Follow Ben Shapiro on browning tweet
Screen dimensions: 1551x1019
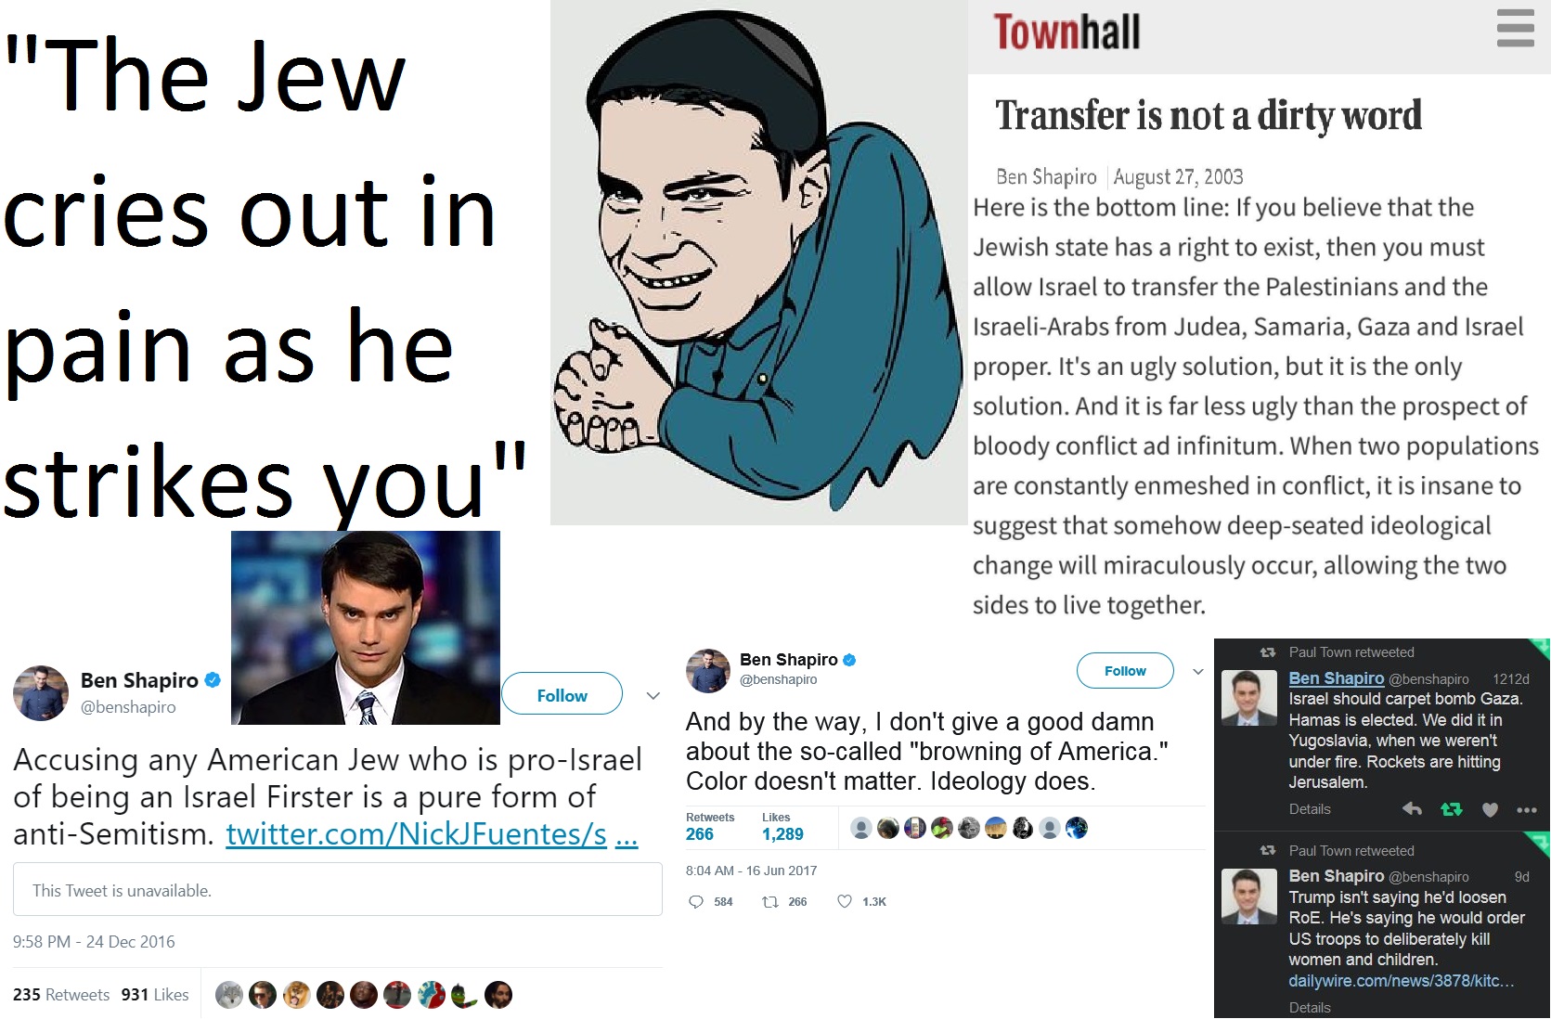(1125, 670)
